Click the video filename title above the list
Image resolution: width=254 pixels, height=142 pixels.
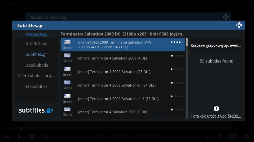123,34
